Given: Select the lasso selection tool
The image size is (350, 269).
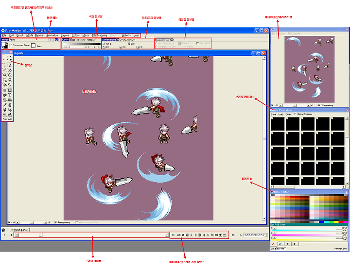Looking at the screenshot, I should point(10,80).
